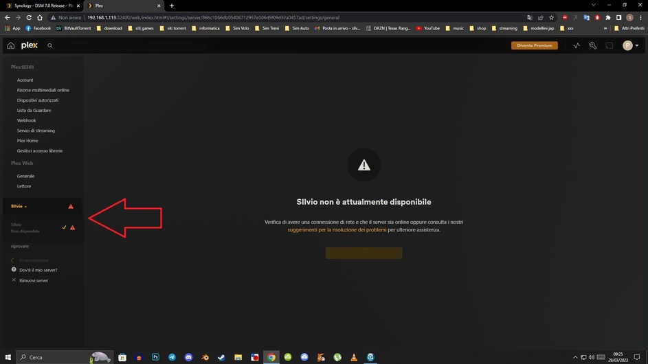Open Chrome three-dot menu
This screenshot has height=364, width=648.
tap(640, 17)
